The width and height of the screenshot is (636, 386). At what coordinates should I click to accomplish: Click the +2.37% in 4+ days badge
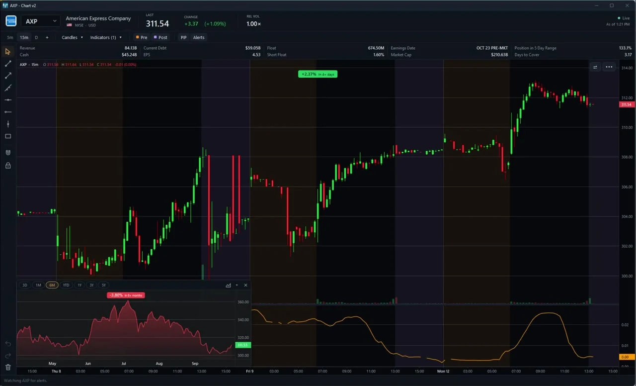318,74
